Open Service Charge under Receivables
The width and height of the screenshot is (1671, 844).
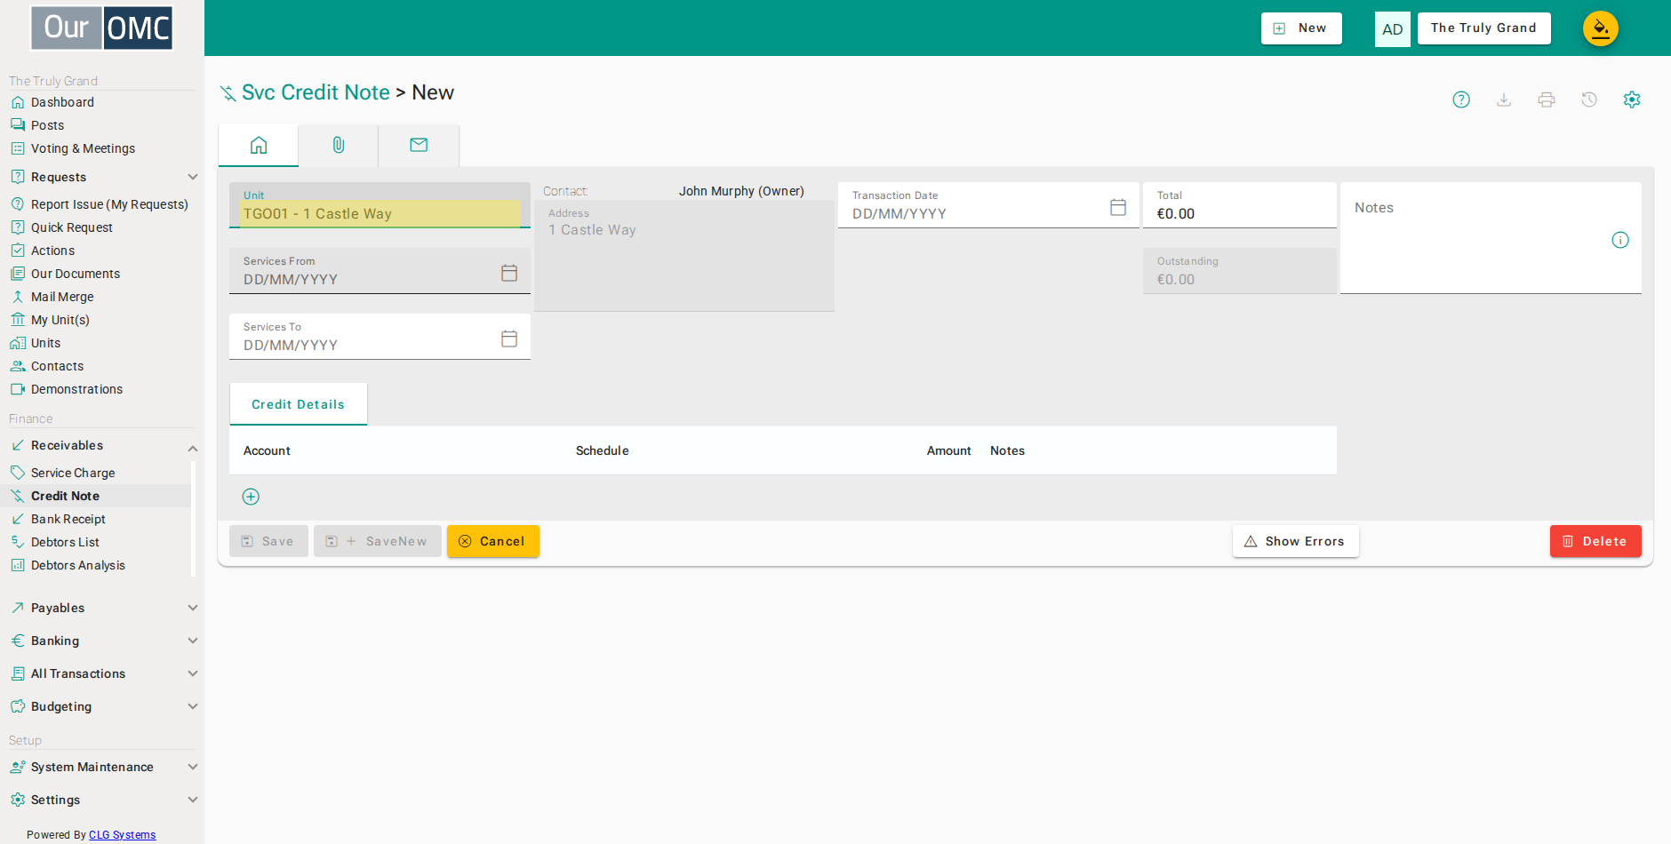[73, 473]
